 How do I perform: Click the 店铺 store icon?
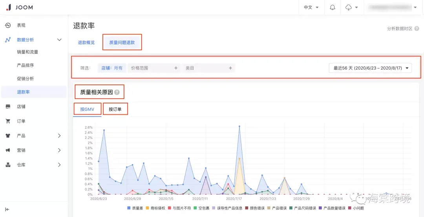(8, 107)
